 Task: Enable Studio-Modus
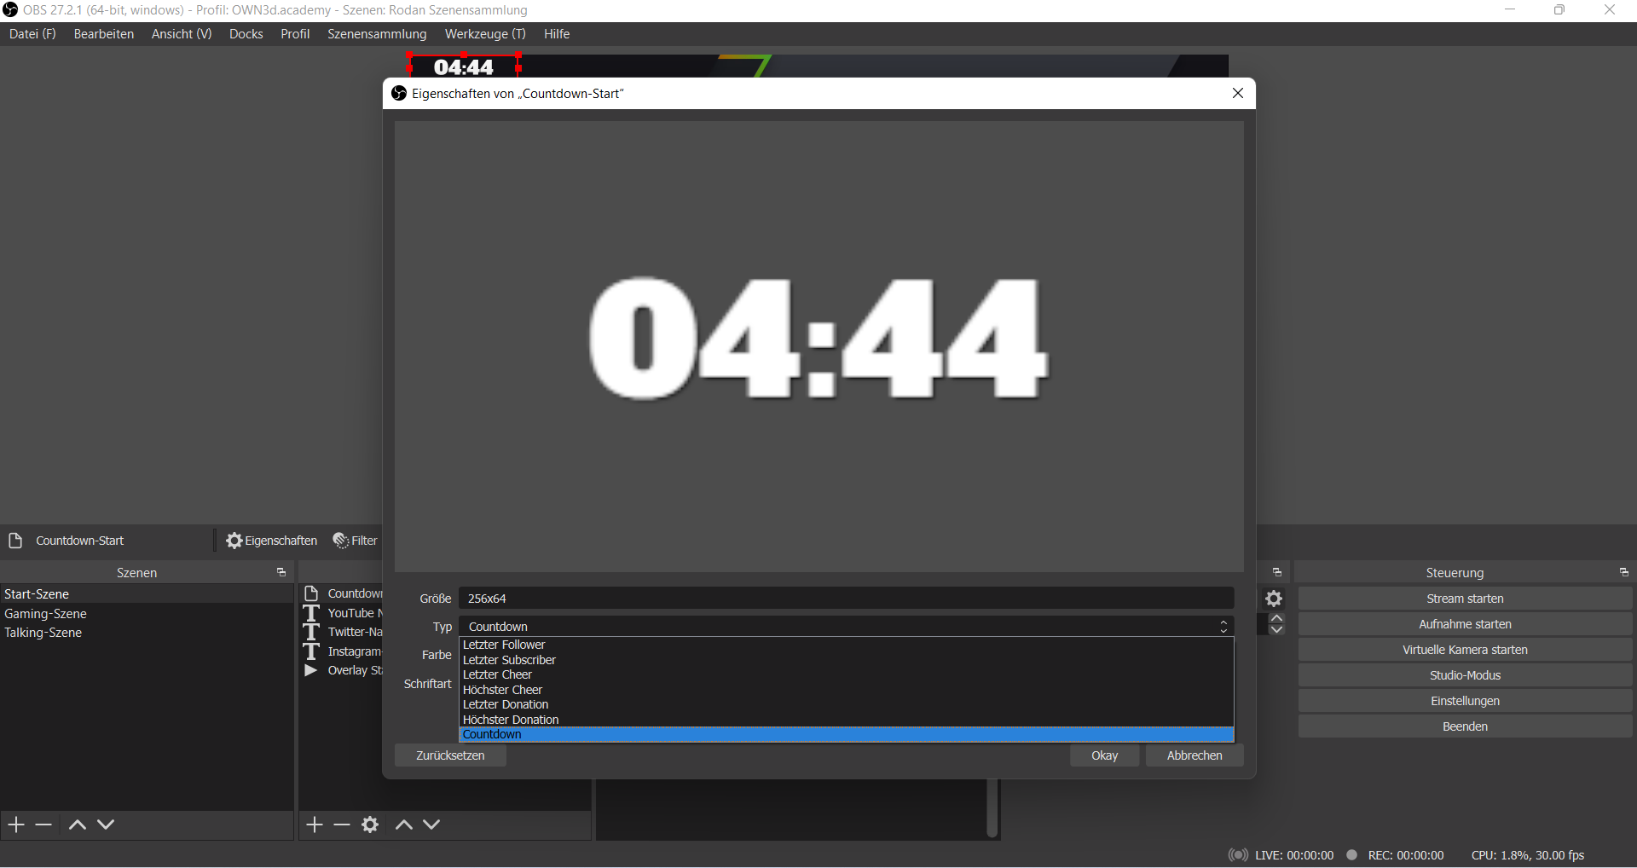click(1465, 674)
